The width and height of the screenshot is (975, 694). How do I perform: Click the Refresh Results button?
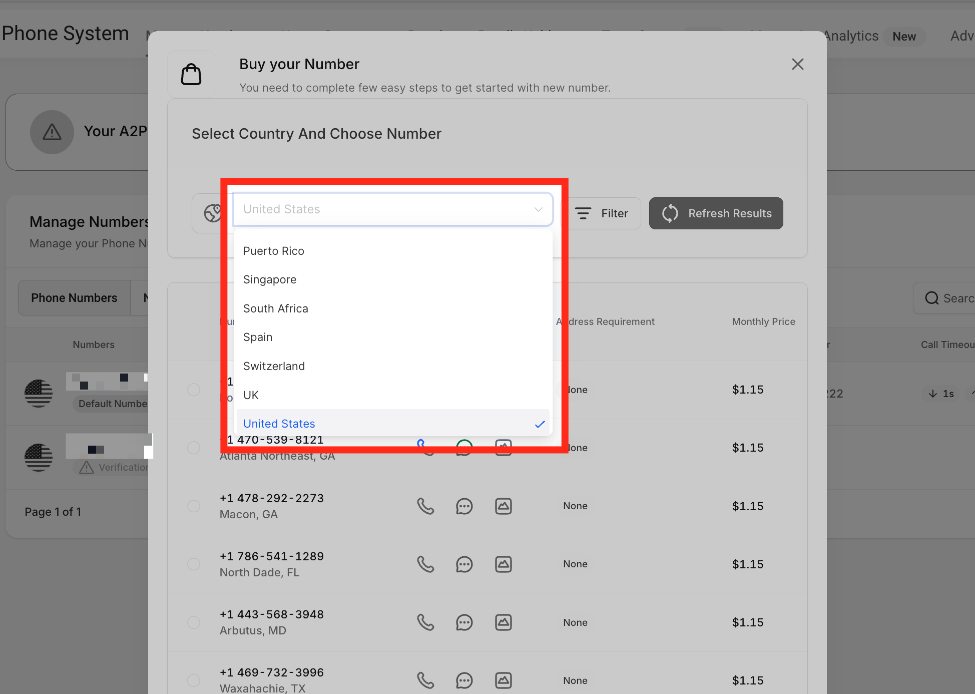coord(716,213)
